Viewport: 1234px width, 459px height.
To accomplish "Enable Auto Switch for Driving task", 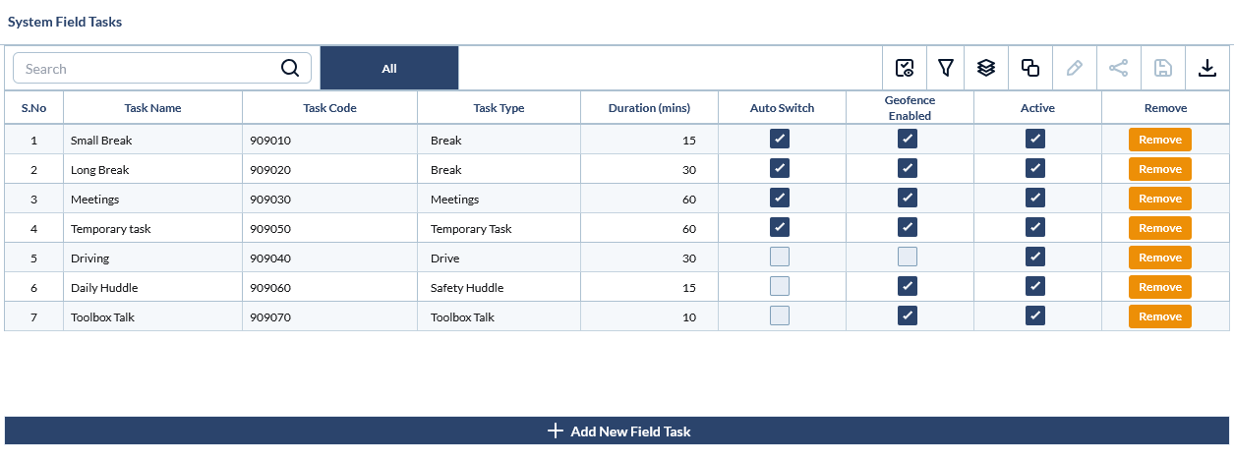I will point(780,258).
